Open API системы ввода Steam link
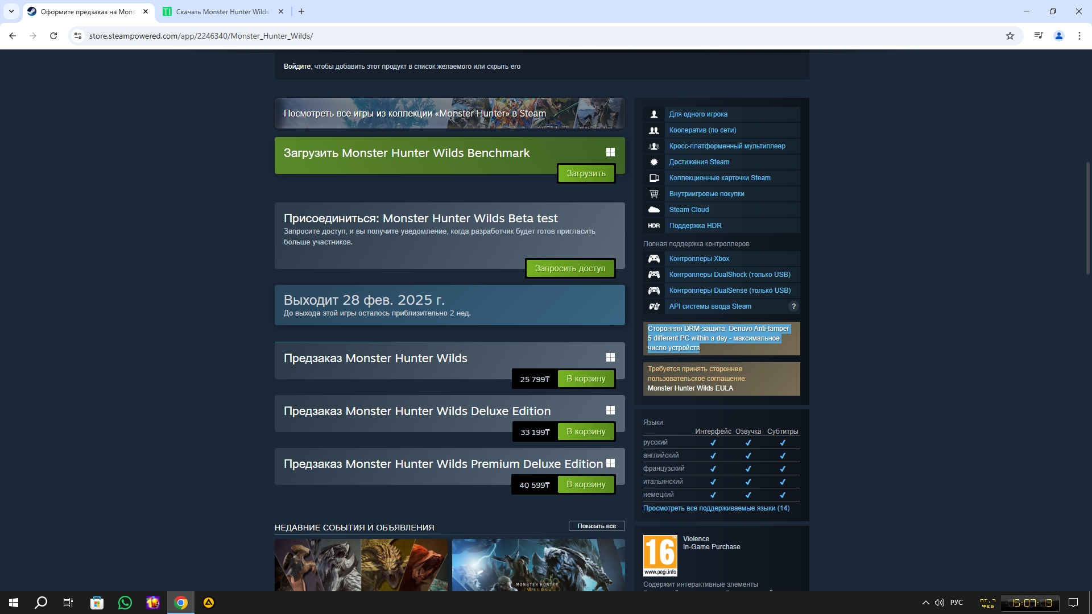The height and width of the screenshot is (614, 1092). [x=710, y=306]
